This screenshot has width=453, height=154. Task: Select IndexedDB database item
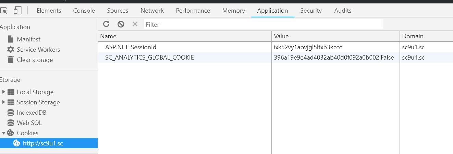[x=27, y=113]
